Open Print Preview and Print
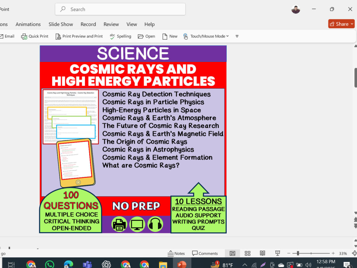 click(x=79, y=36)
